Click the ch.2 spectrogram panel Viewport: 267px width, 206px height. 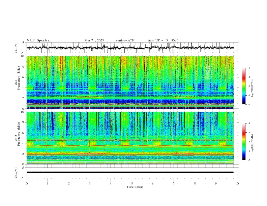pos(130,138)
